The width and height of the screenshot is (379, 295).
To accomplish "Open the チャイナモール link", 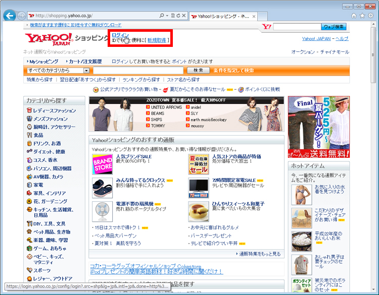I will (x=335, y=52).
